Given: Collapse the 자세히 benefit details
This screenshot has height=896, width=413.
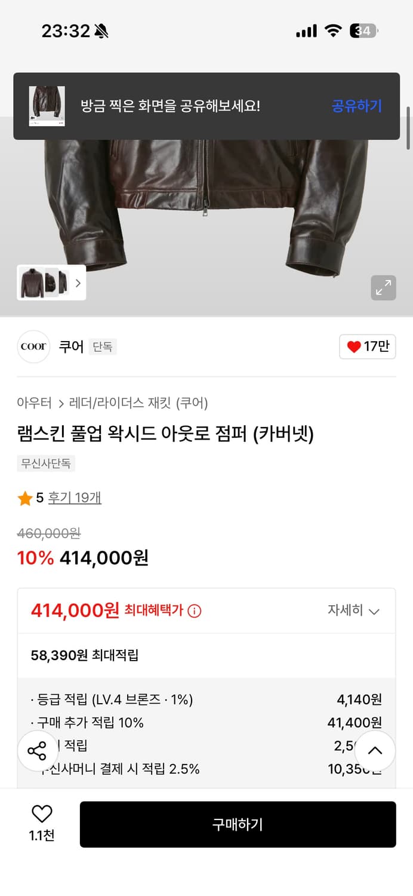Looking at the screenshot, I should coord(353,610).
